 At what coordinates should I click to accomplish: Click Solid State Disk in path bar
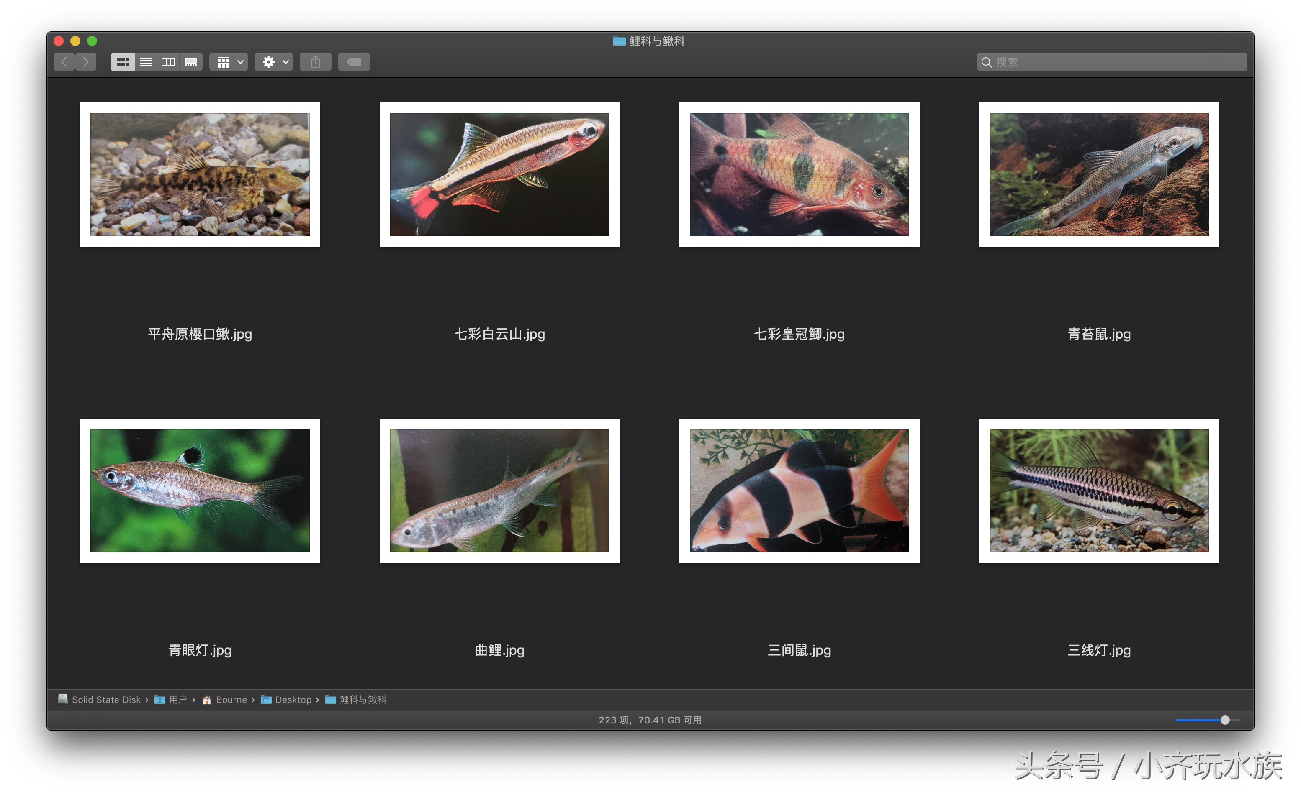(99, 700)
